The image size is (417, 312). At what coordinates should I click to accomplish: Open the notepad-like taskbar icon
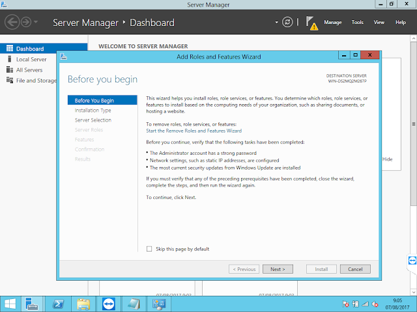point(134,304)
